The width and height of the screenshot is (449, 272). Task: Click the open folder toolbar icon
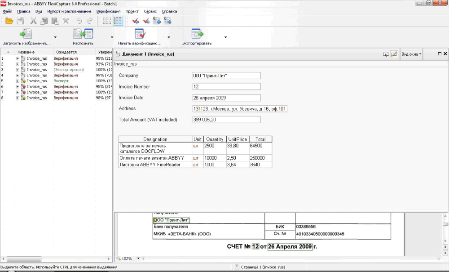[x=9, y=21]
